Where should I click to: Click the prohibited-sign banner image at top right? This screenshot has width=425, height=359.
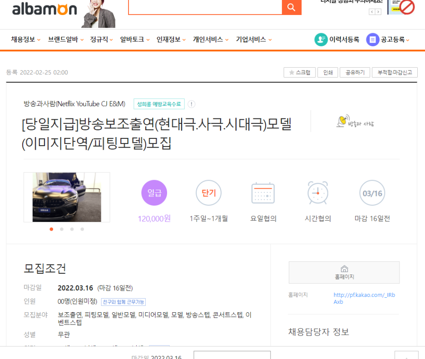401,7
